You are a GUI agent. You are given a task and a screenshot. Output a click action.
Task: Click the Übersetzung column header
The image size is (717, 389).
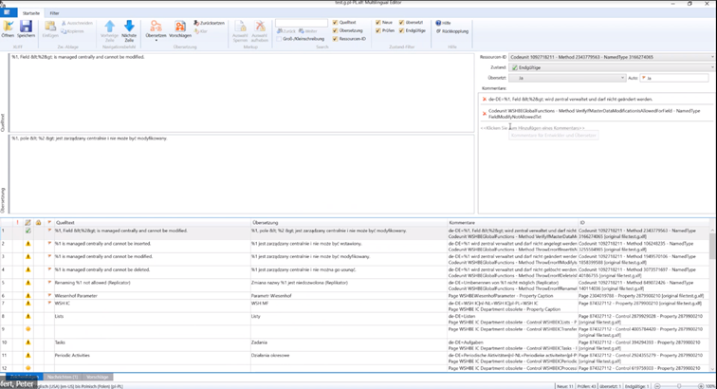click(x=349, y=222)
